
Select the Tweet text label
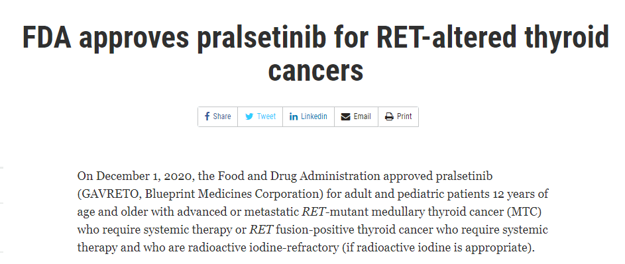[266, 116]
